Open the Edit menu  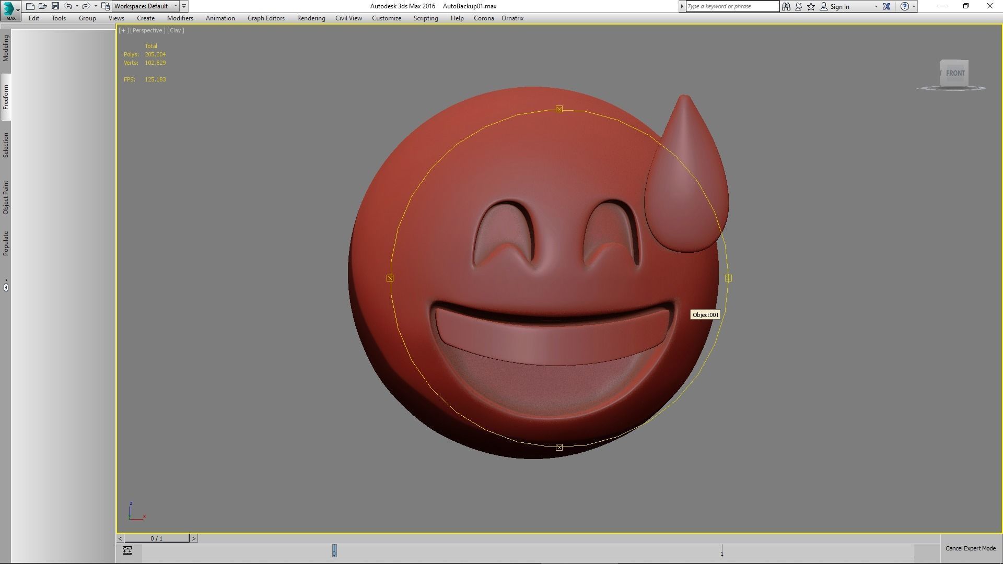[34, 18]
